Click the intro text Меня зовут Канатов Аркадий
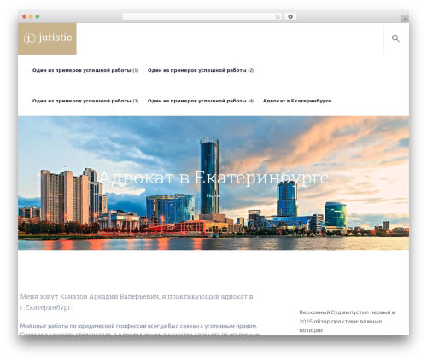427x361 pixels. pos(137,302)
